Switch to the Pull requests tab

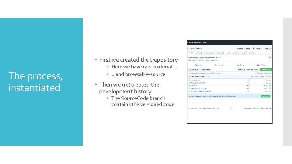(x=209, y=53)
